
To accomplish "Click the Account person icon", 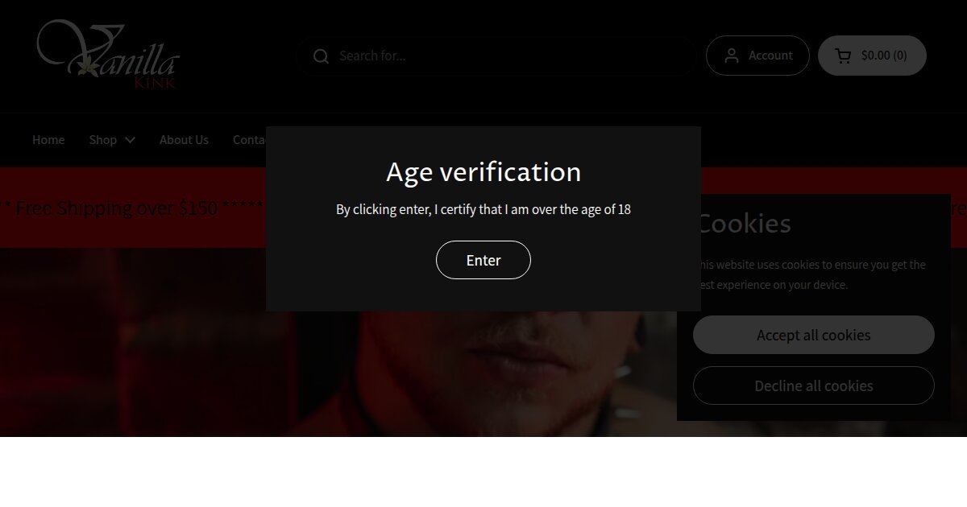I will tap(732, 56).
